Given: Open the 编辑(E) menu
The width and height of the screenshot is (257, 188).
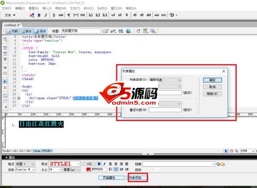Looking at the screenshot, I should [x=20, y=8].
